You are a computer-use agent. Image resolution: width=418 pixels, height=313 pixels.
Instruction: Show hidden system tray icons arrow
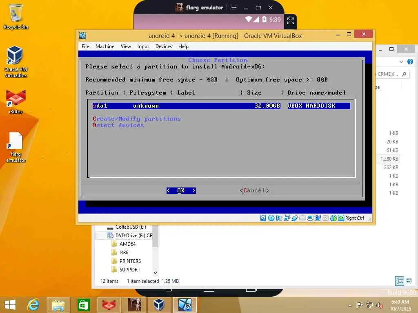350,305
